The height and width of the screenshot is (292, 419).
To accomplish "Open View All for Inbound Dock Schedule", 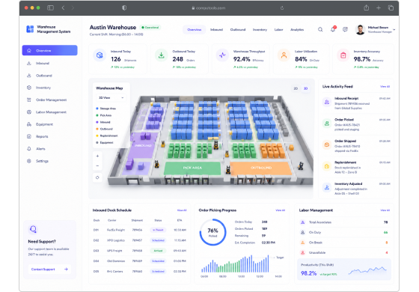I will point(182,210).
